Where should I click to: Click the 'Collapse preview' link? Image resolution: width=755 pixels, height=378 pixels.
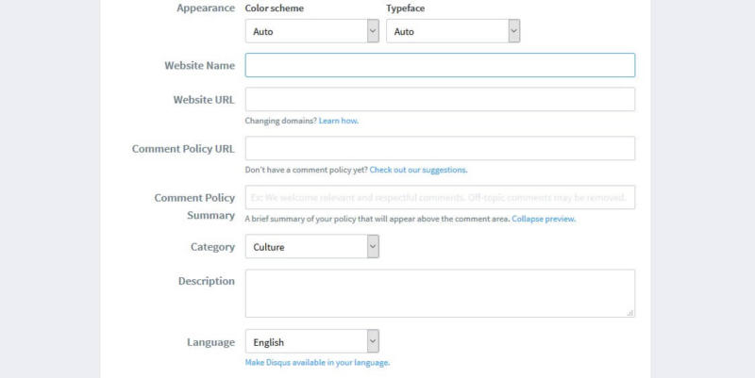click(x=544, y=219)
